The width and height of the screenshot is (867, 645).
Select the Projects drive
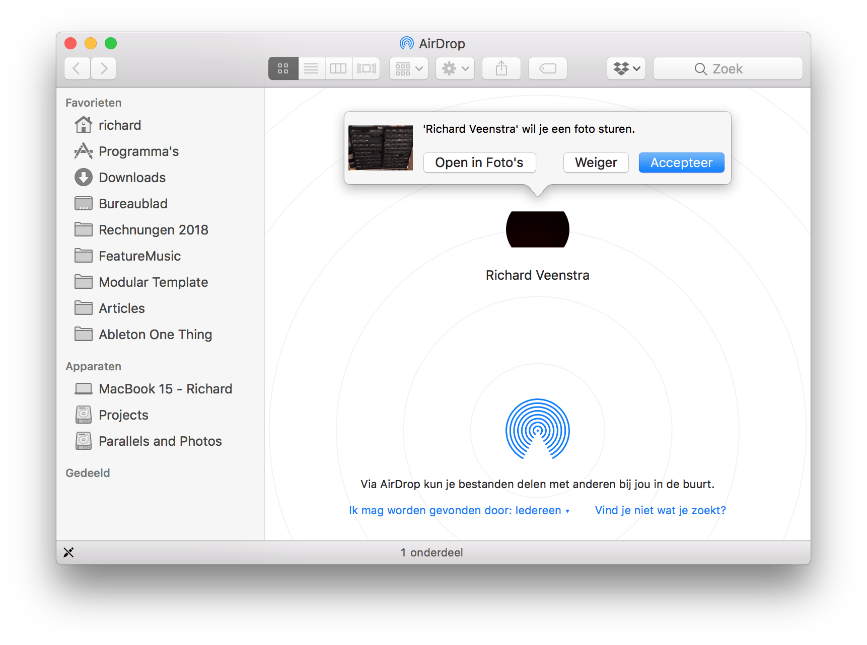click(160, 415)
